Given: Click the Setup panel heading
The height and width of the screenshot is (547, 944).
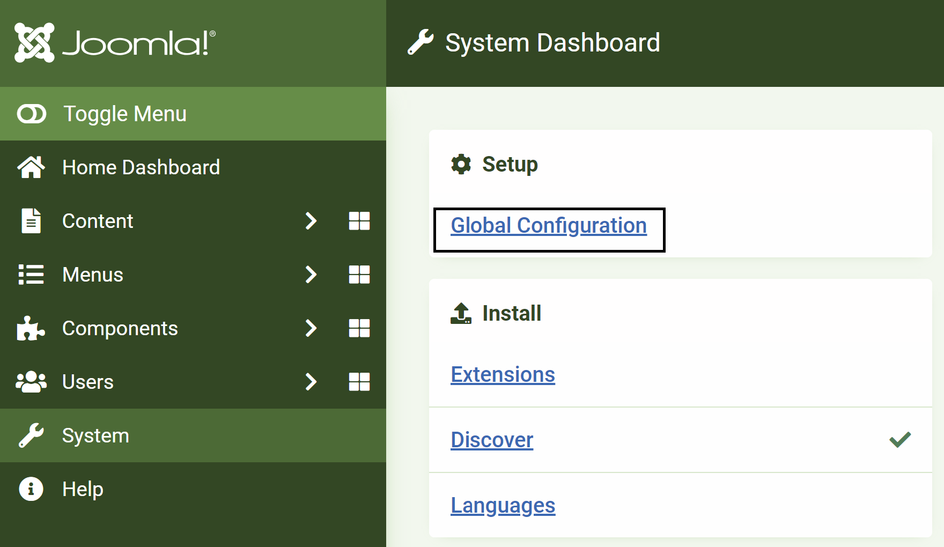Looking at the screenshot, I should click(510, 164).
